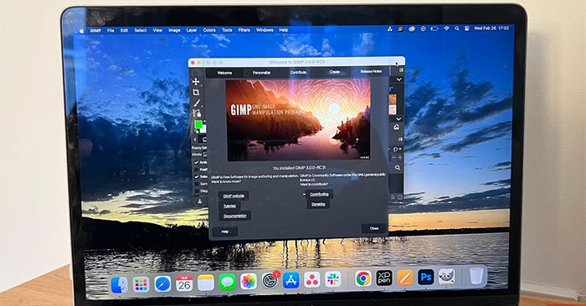586x306 pixels.
Task: Open Launchpad from the Dock
Action: (x=141, y=285)
